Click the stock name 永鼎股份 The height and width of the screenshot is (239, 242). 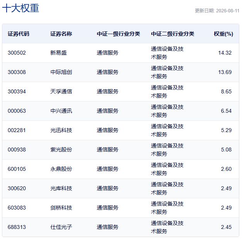(x=61, y=169)
